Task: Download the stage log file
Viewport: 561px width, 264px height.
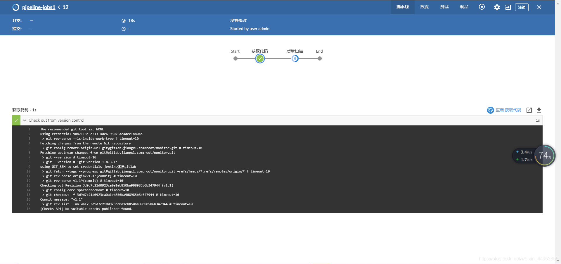Action: (539, 110)
